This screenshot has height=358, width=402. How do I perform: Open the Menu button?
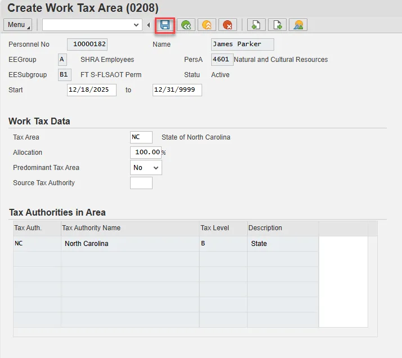point(17,25)
